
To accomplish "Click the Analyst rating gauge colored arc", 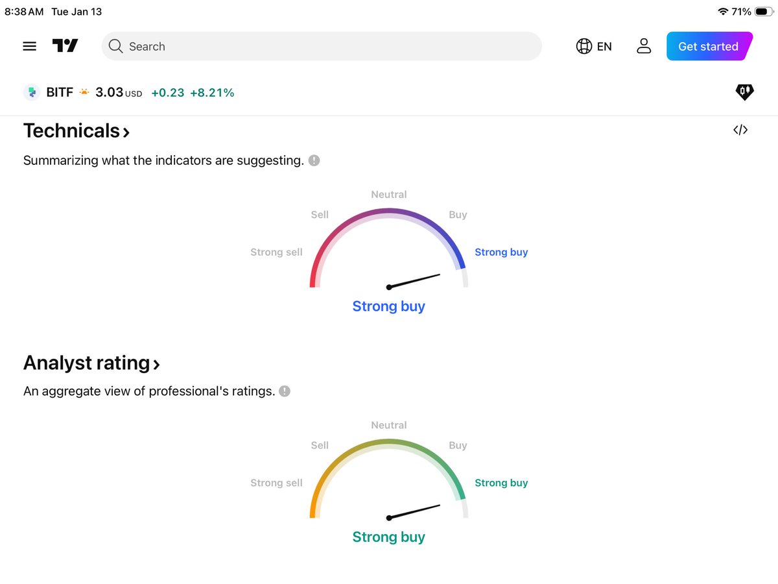I will pyautogui.click(x=389, y=441).
